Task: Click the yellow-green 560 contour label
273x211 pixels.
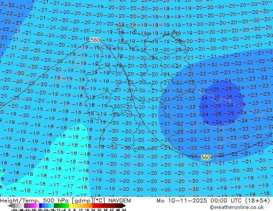Action: (206, 157)
